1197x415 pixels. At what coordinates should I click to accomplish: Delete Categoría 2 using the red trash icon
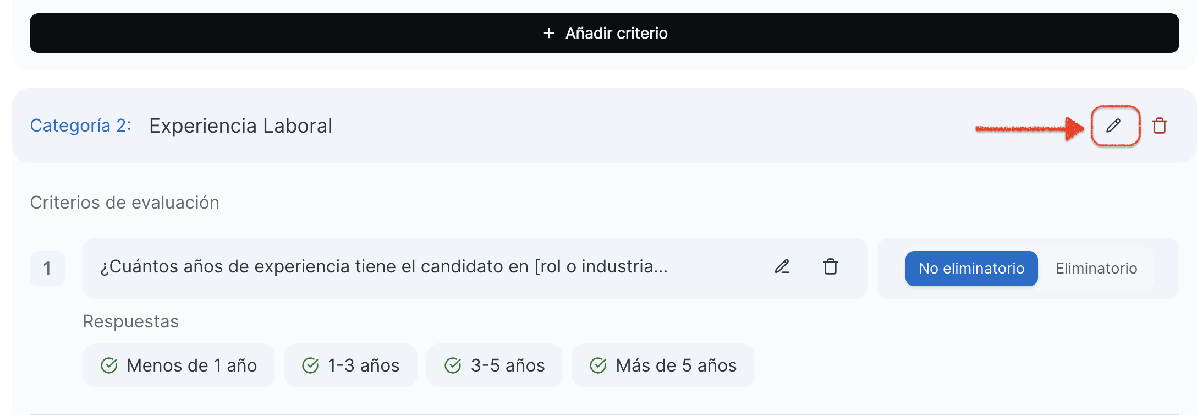[x=1160, y=126]
